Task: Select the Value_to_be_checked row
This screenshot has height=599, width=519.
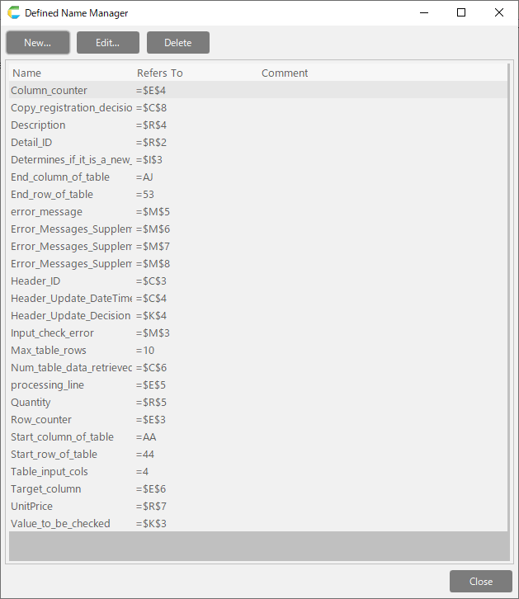Action: 60,524
